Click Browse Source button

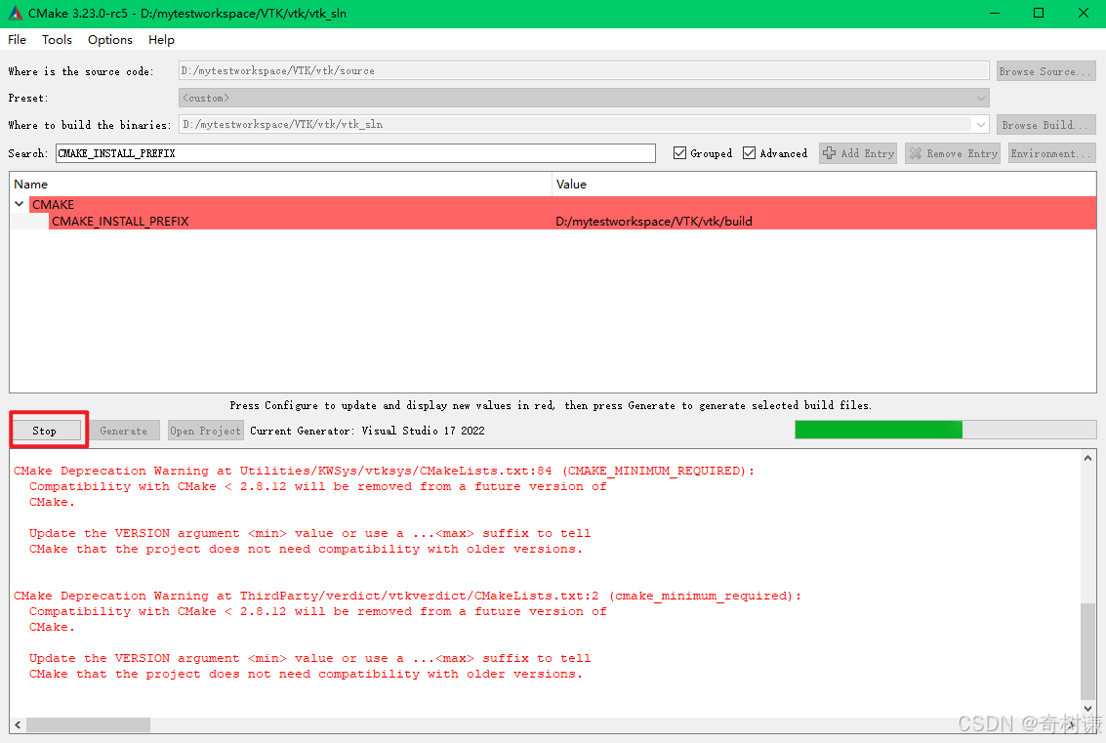point(1046,71)
